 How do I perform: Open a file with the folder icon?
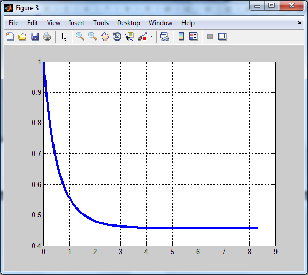pos(22,36)
